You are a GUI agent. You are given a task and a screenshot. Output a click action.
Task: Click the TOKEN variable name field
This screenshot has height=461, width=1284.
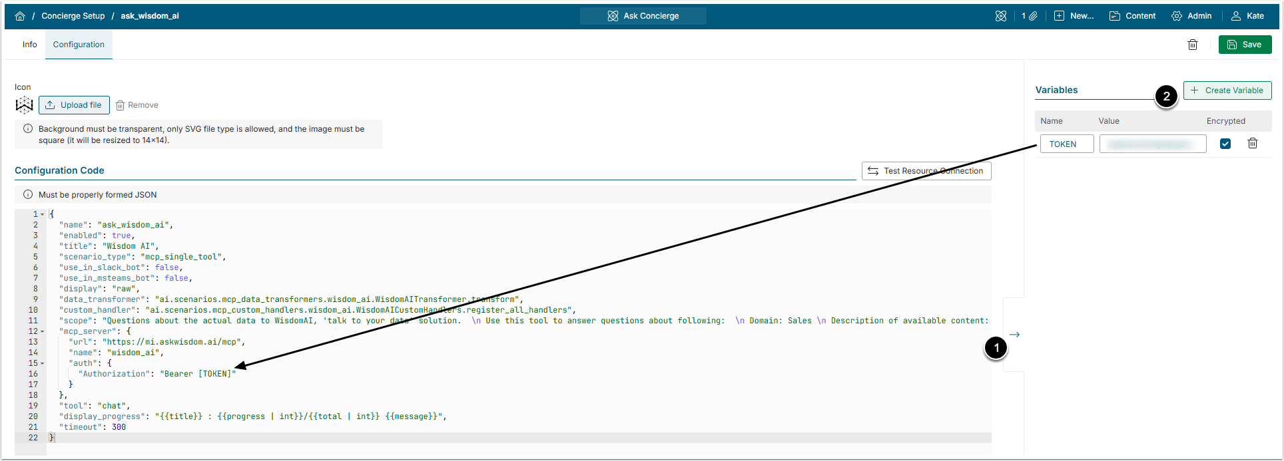pyautogui.click(x=1066, y=144)
